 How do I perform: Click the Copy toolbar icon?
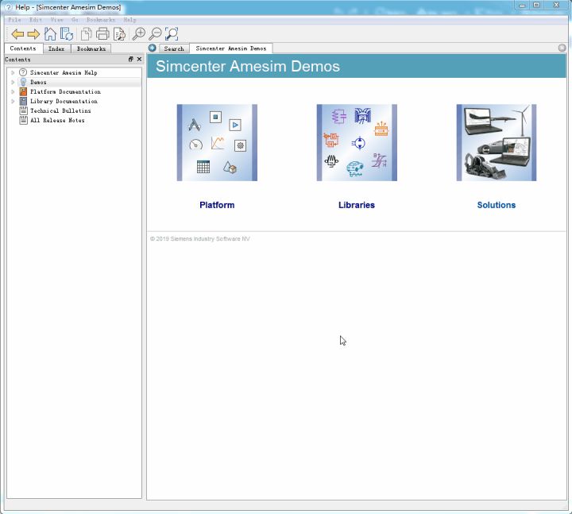click(86, 34)
